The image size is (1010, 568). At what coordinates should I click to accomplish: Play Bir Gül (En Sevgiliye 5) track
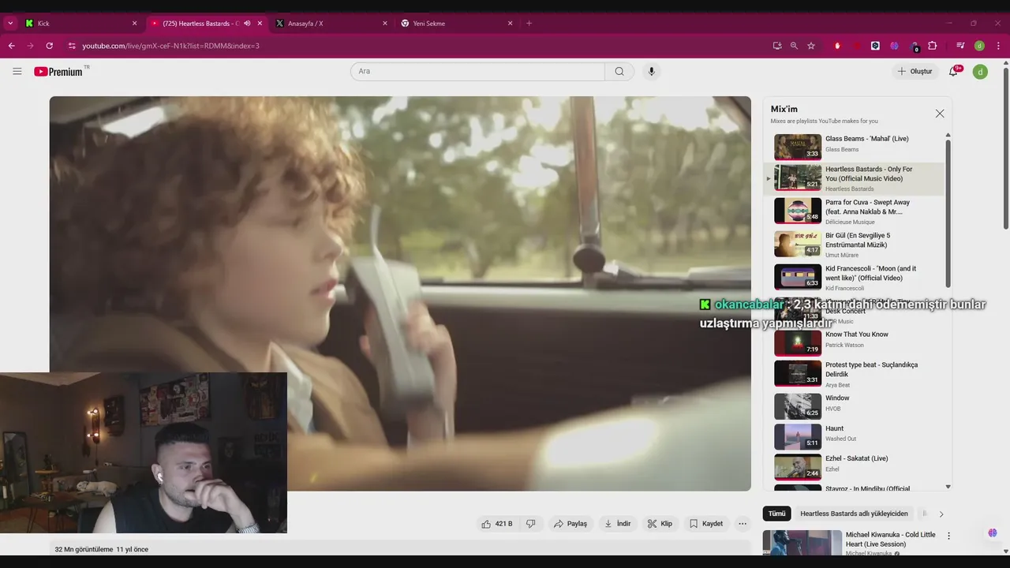coord(852,245)
